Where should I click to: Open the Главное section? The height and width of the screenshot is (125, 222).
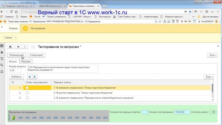(x=13, y=28)
